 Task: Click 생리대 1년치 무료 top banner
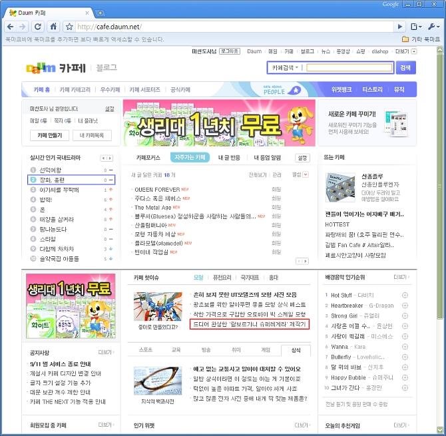click(x=219, y=122)
